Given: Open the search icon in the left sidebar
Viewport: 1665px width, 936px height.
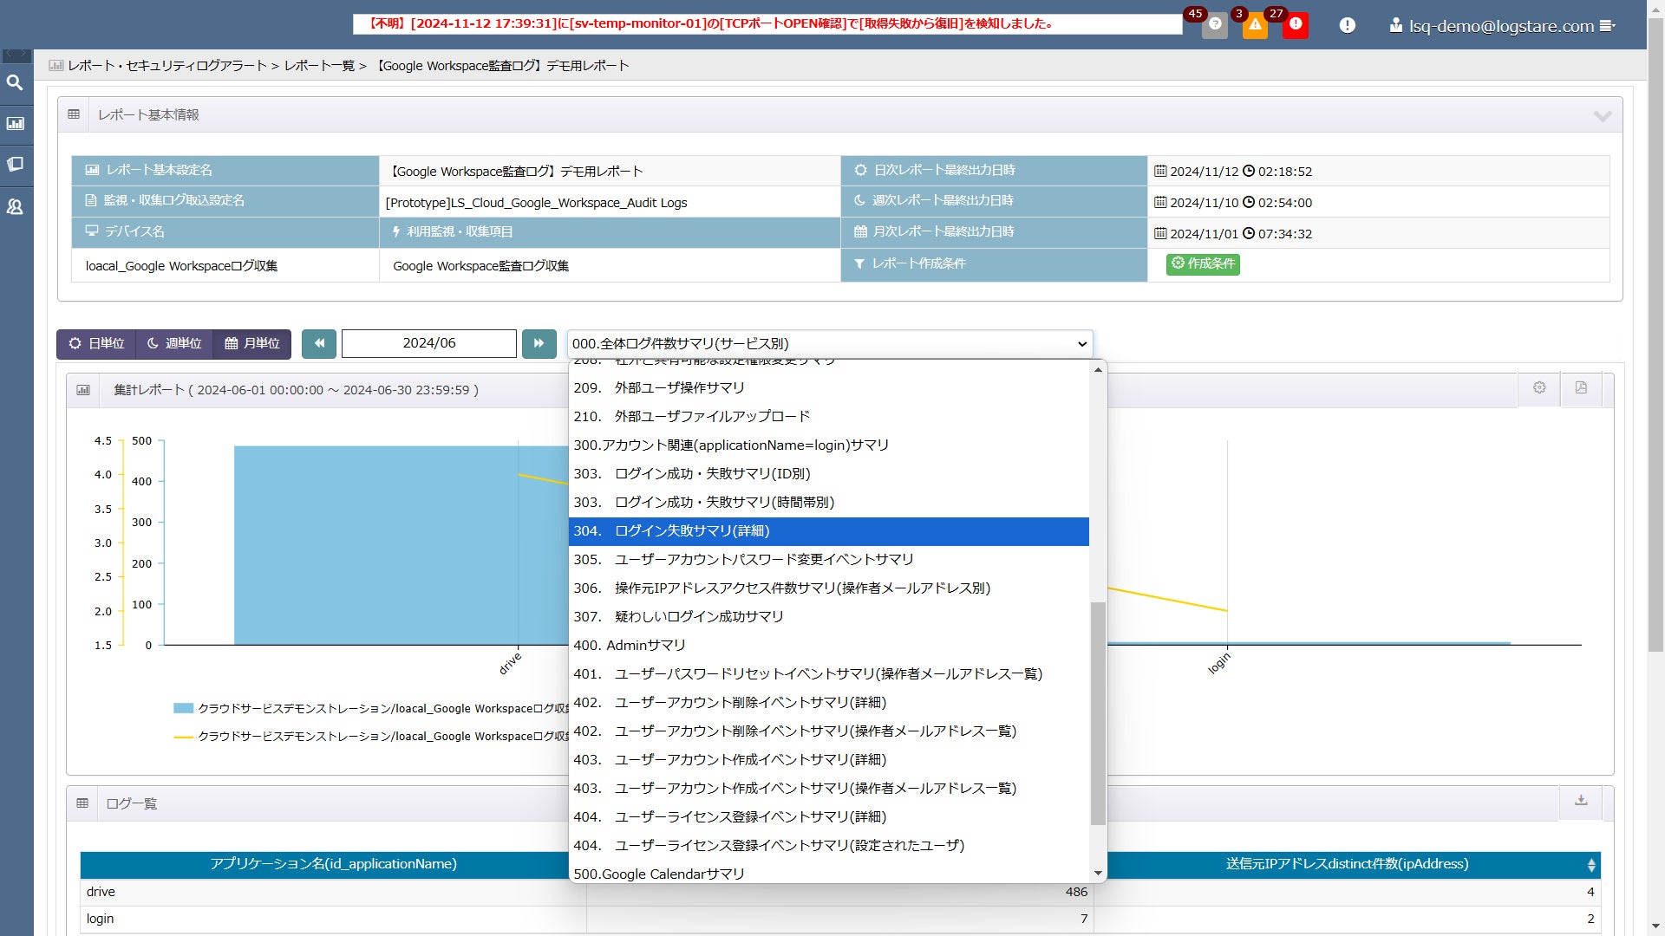Looking at the screenshot, I should (x=15, y=83).
